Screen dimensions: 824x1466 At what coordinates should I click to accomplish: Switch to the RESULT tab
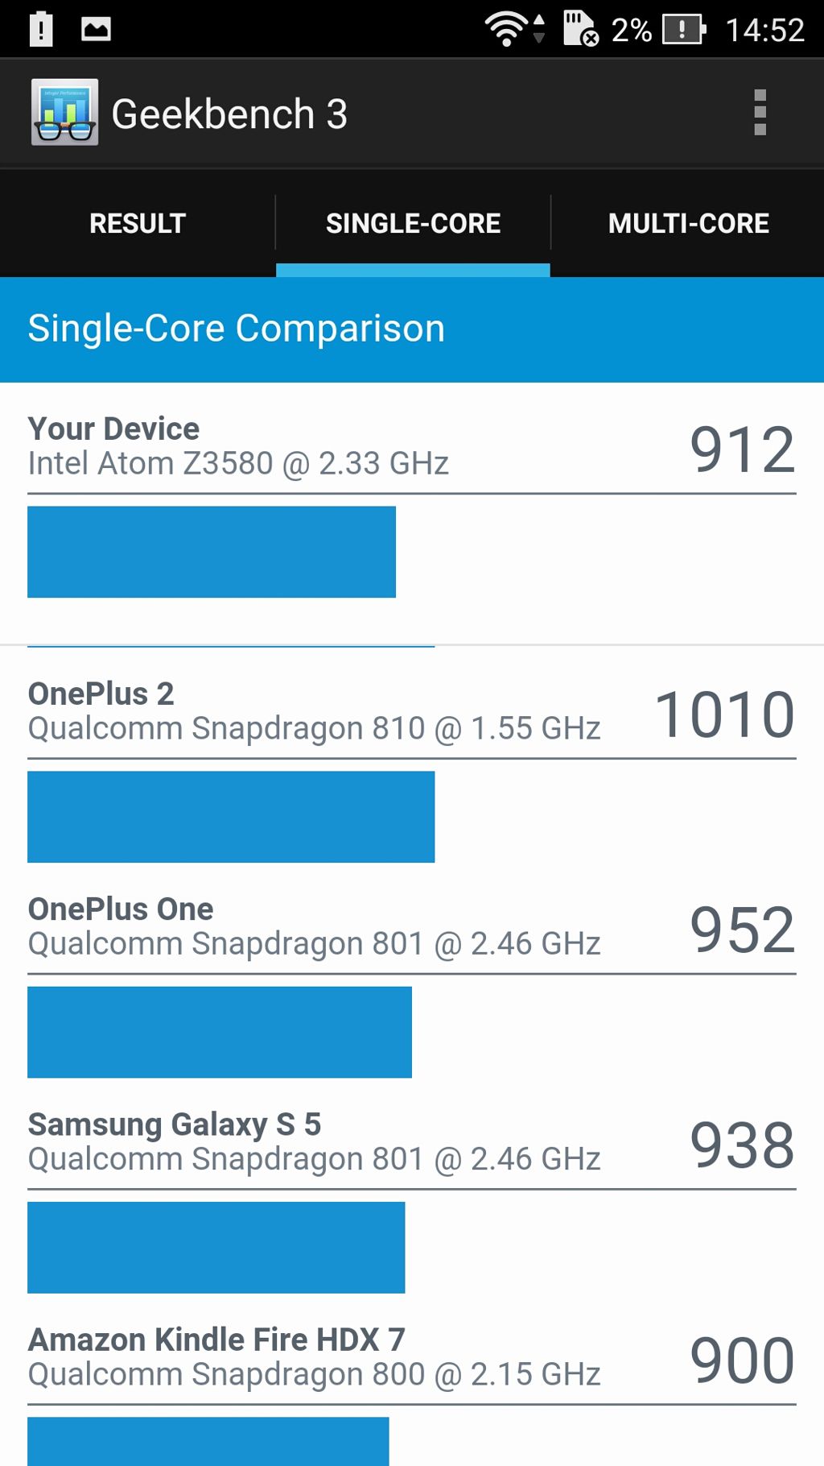[138, 223]
